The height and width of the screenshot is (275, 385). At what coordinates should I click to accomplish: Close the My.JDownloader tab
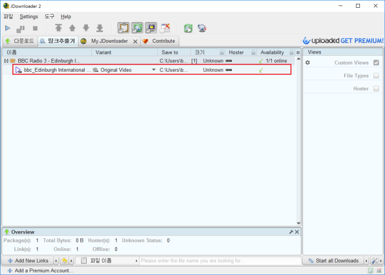tap(135, 41)
